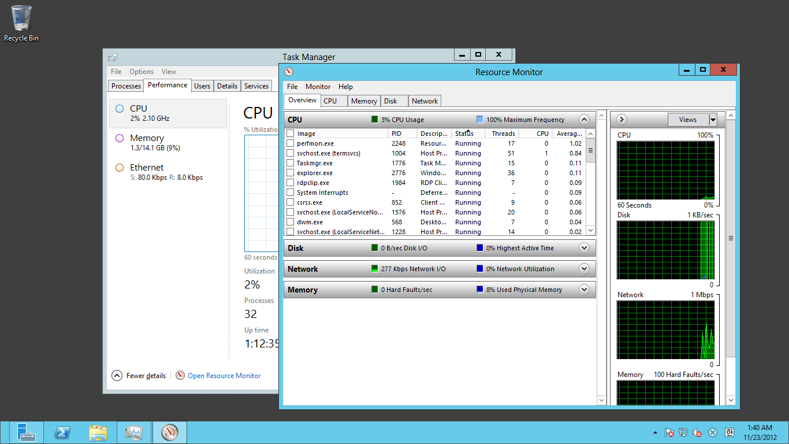Sort by the Status column header
The width and height of the screenshot is (789, 444).
(467, 134)
